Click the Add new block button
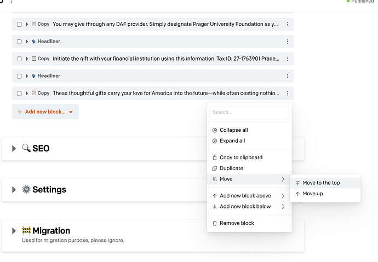The width and height of the screenshot is (378, 262). coord(45,112)
